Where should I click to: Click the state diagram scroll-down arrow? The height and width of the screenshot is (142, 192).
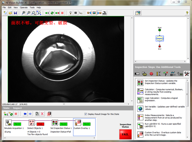click(x=188, y=59)
